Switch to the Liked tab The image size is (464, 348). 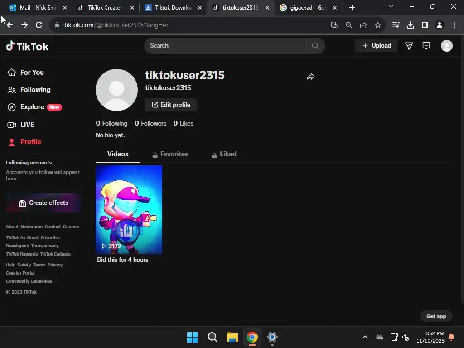(224, 154)
